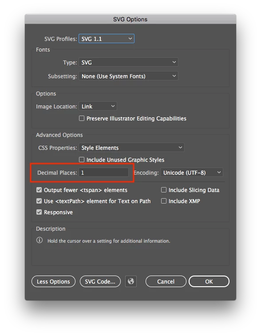Expand the Subsetting dropdown
Viewport: 261px width, 336px height.
[128, 76]
